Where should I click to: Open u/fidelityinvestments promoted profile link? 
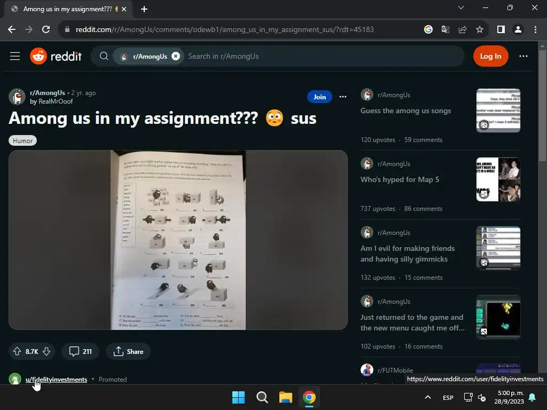56,380
